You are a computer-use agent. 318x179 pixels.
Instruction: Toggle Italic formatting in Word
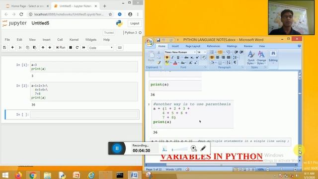(x=172, y=58)
